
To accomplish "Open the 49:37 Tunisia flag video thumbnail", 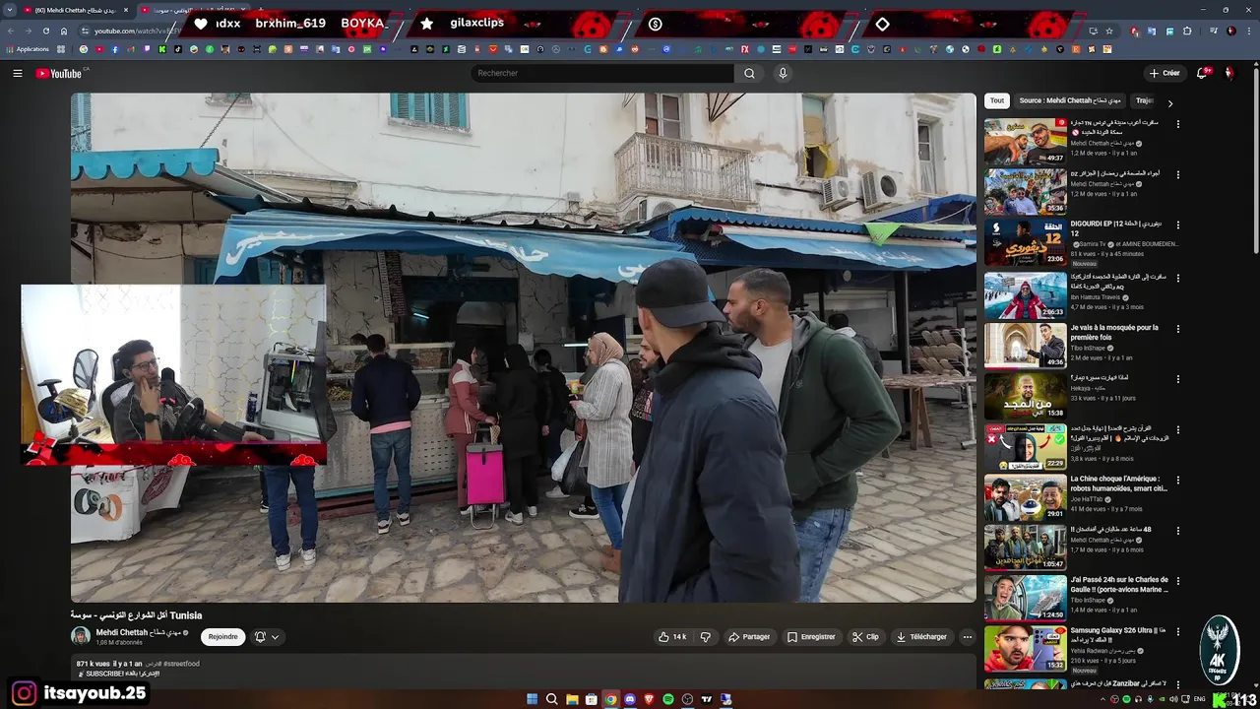I will point(1025,143).
